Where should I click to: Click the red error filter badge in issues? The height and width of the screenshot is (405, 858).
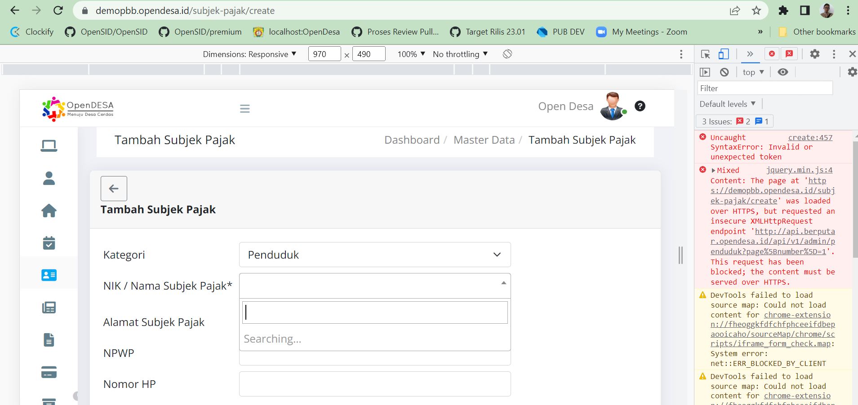[x=739, y=121]
